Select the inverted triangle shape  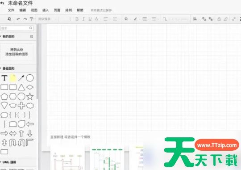[4, 106]
